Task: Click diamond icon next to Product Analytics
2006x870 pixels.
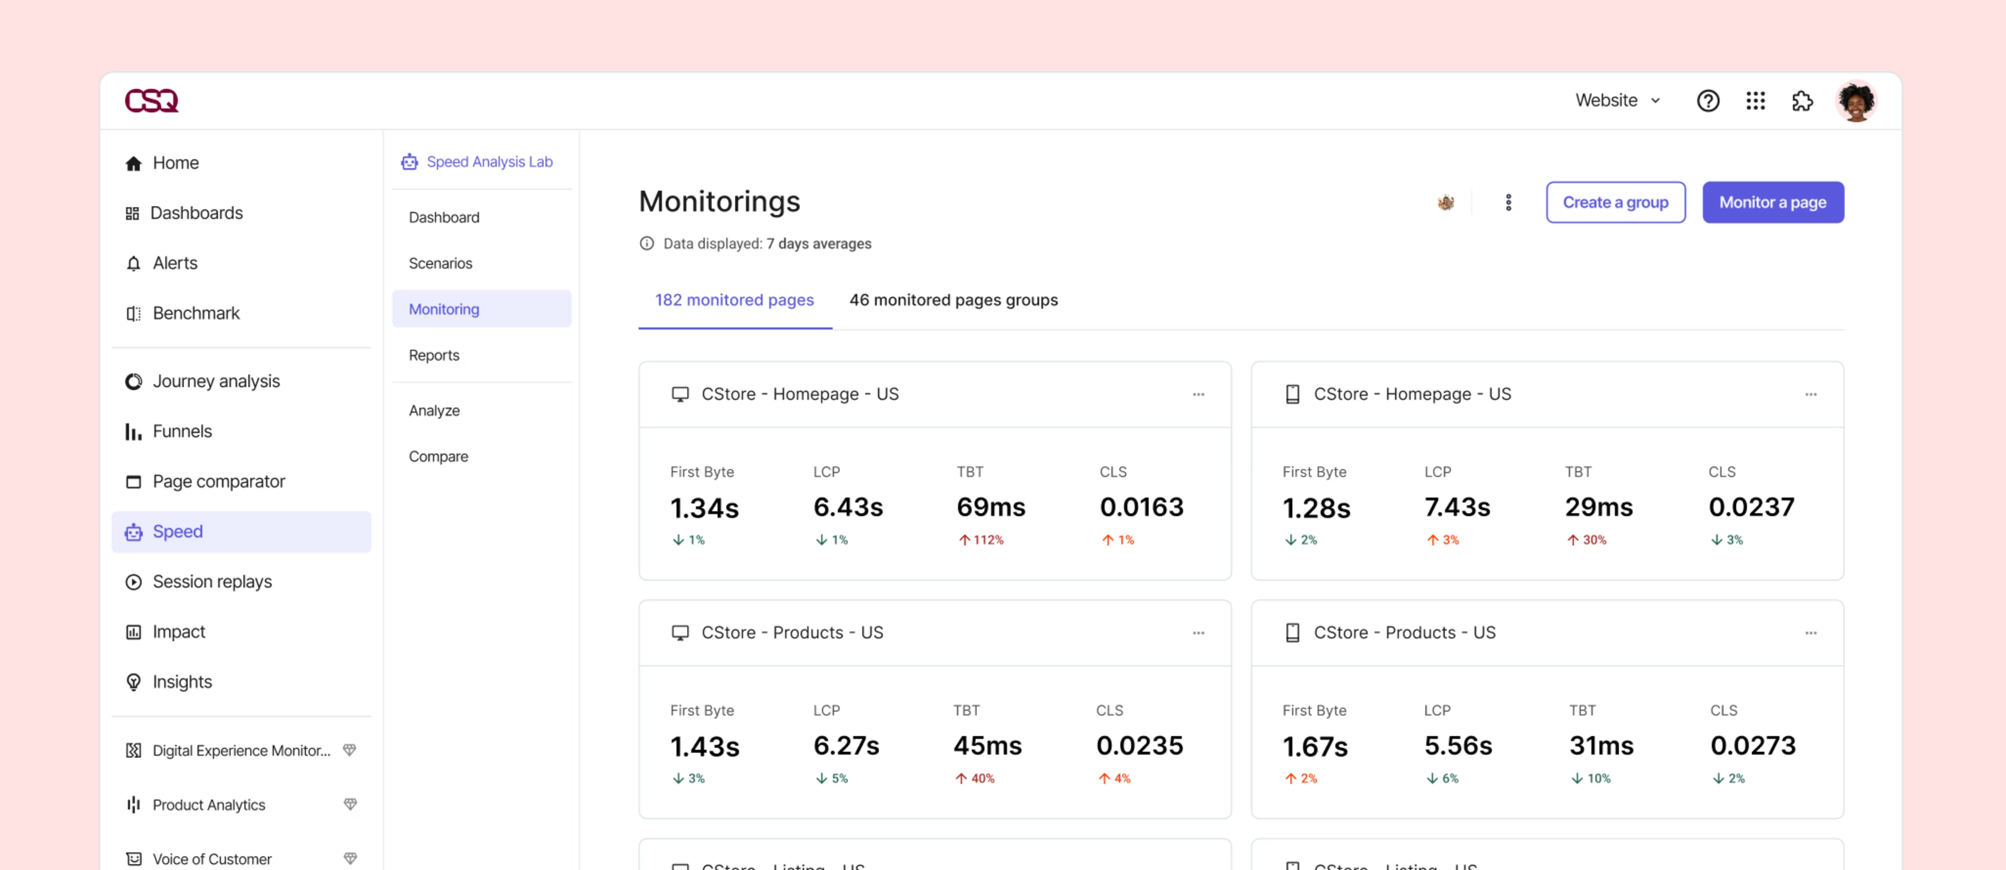Action: tap(349, 804)
